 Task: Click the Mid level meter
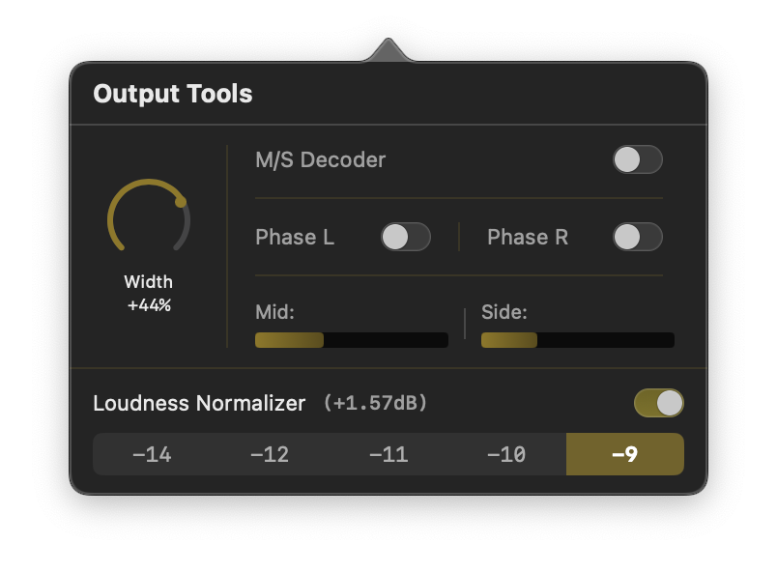pyautogui.click(x=351, y=340)
